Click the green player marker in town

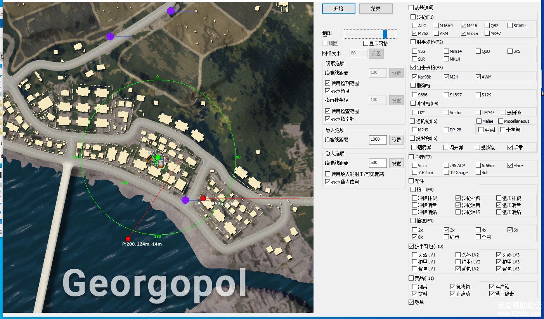pyautogui.click(x=158, y=157)
